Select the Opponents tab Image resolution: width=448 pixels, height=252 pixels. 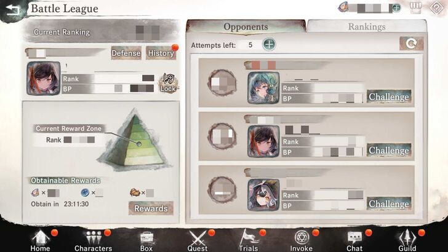(246, 26)
